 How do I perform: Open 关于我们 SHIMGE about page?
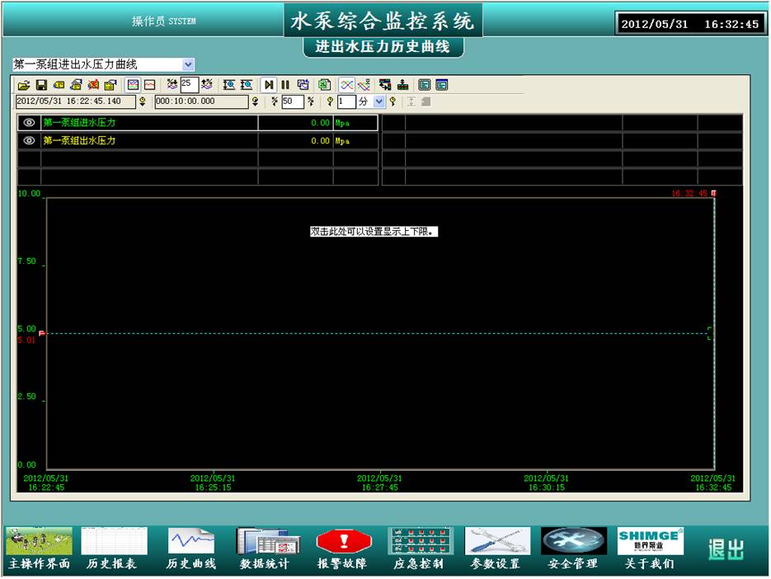(x=650, y=549)
